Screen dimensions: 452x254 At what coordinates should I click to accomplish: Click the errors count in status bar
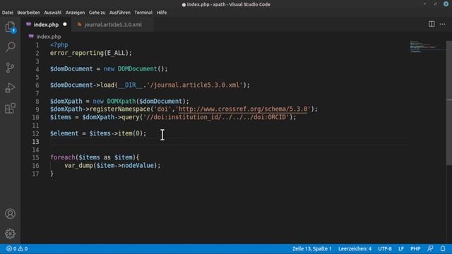click(x=11, y=248)
